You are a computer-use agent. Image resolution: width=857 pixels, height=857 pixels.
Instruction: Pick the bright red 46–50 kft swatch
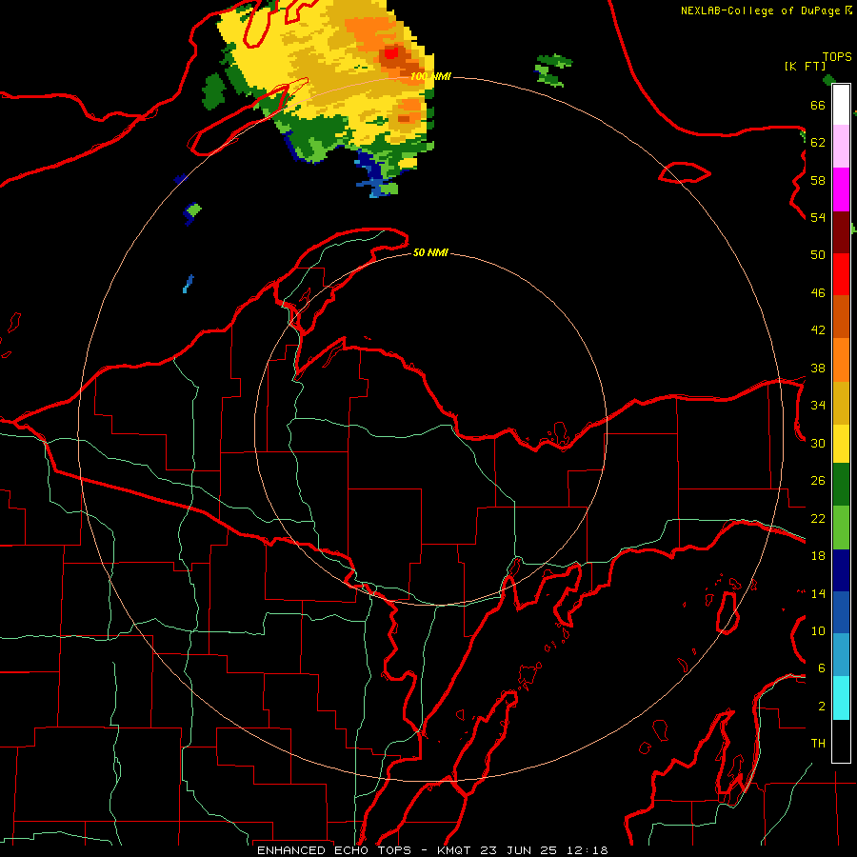(x=841, y=274)
